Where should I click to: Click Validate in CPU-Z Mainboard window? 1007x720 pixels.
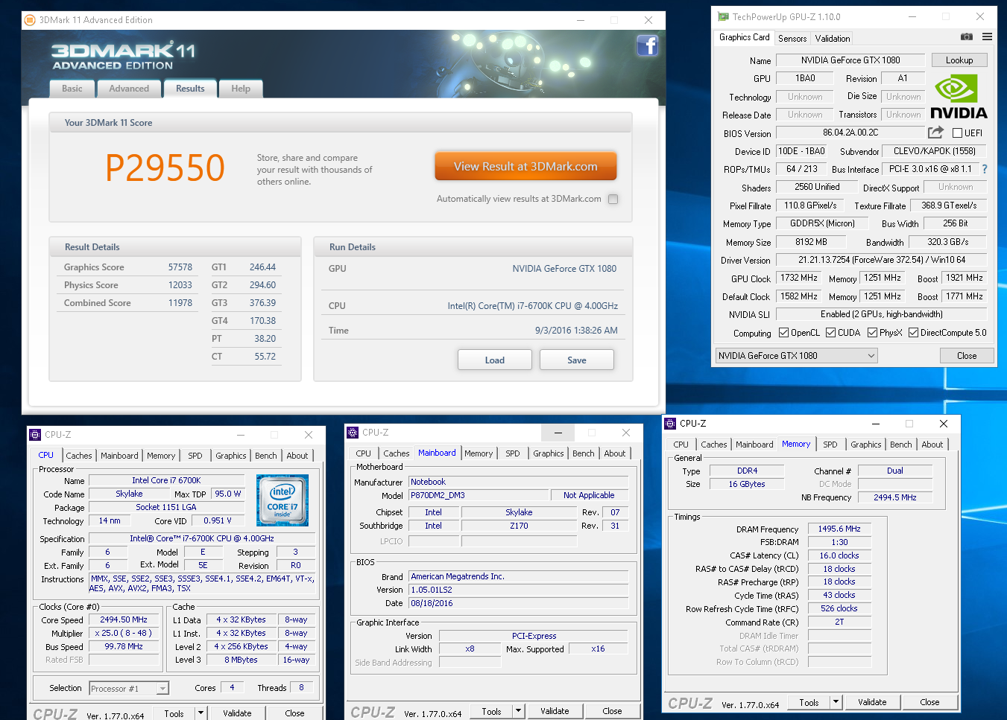[555, 711]
